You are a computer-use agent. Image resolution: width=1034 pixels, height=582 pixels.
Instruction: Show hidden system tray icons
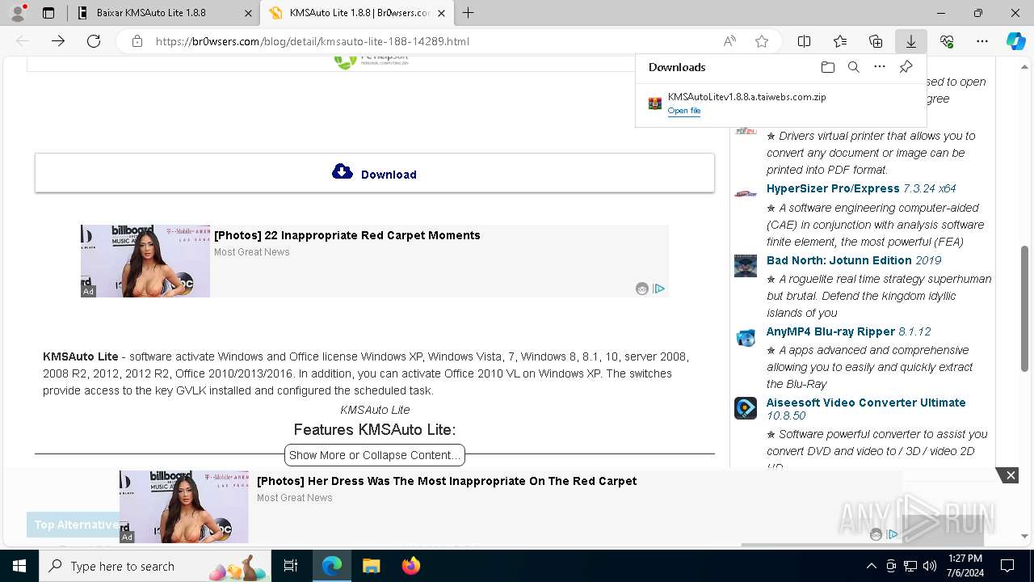[x=871, y=566]
